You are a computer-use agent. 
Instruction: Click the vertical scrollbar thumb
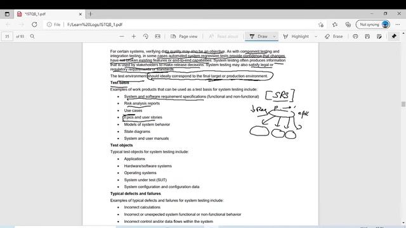(x=403, y=104)
